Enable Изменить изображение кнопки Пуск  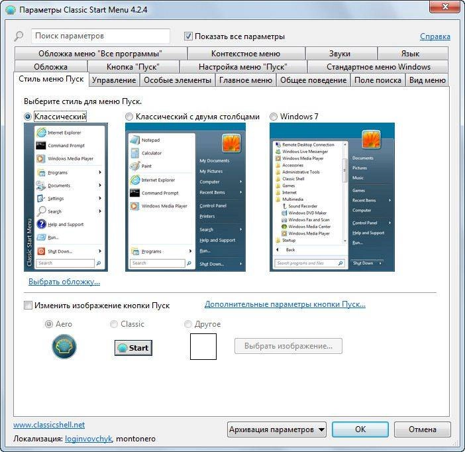[x=28, y=305]
